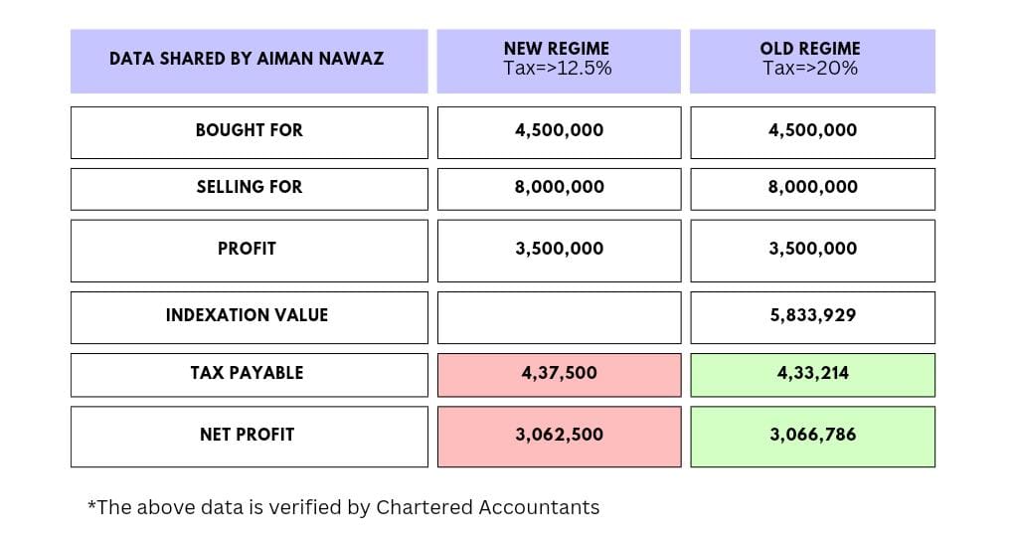
Task: Click the 'Indexation Value' row label
Action: [x=249, y=315]
